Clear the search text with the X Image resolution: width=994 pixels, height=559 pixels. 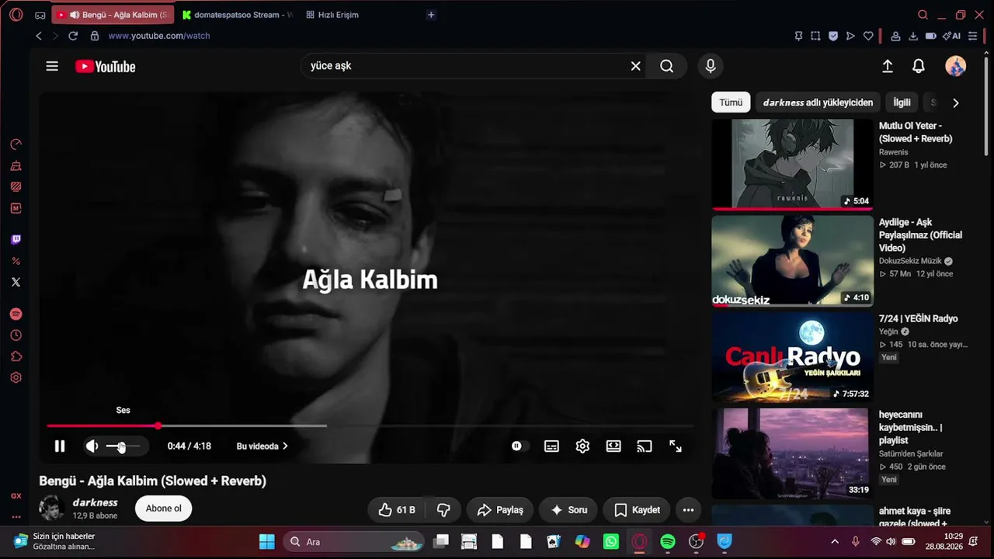[635, 66]
